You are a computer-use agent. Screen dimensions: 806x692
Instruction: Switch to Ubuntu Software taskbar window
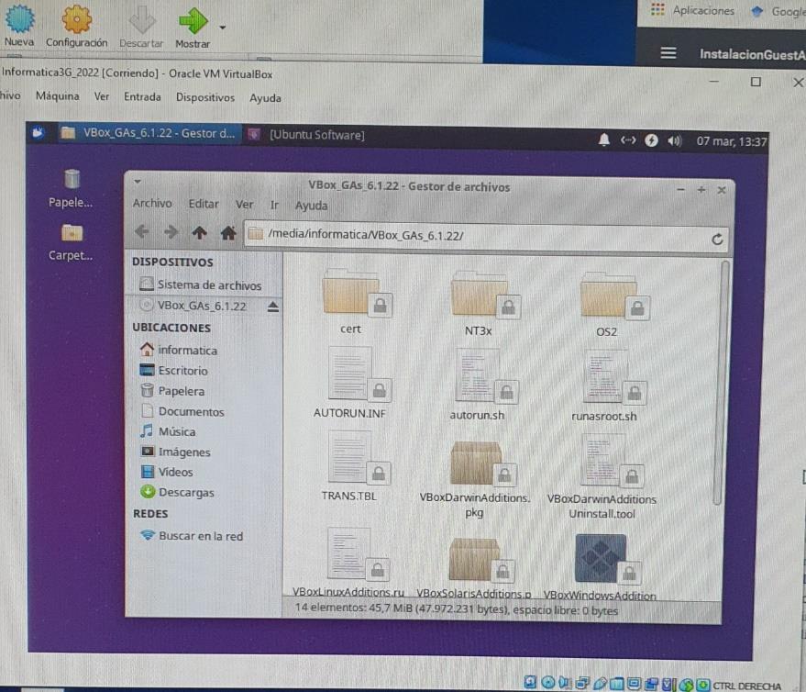(x=307, y=135)
